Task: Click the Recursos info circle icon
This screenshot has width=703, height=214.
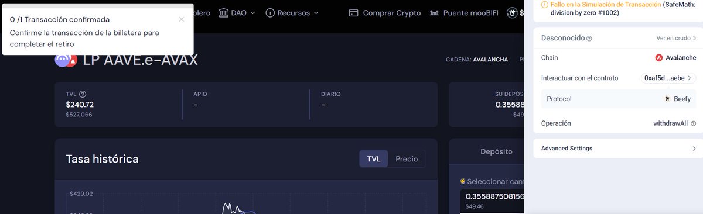Action: click(x=270, y=13)
